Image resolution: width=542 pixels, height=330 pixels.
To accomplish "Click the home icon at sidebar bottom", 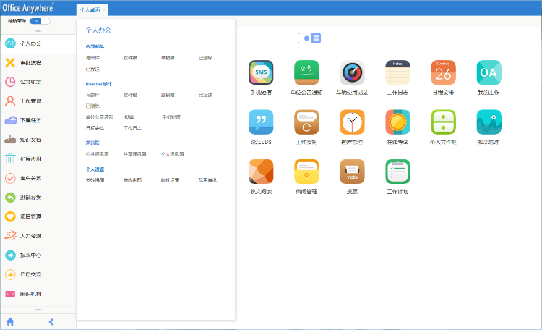I will (x=10, y=321).
